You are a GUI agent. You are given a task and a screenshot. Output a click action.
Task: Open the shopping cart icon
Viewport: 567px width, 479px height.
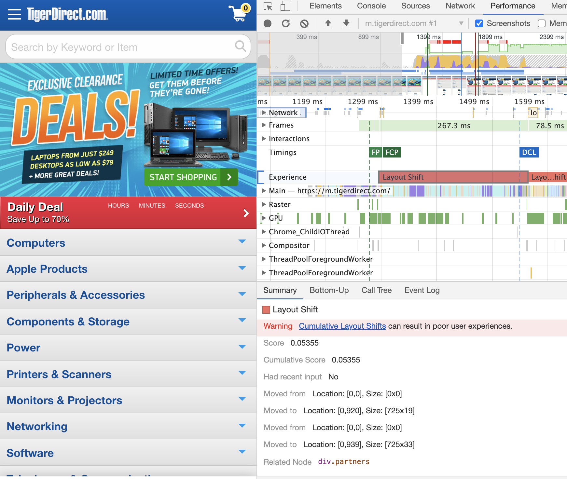coord(240,13)
